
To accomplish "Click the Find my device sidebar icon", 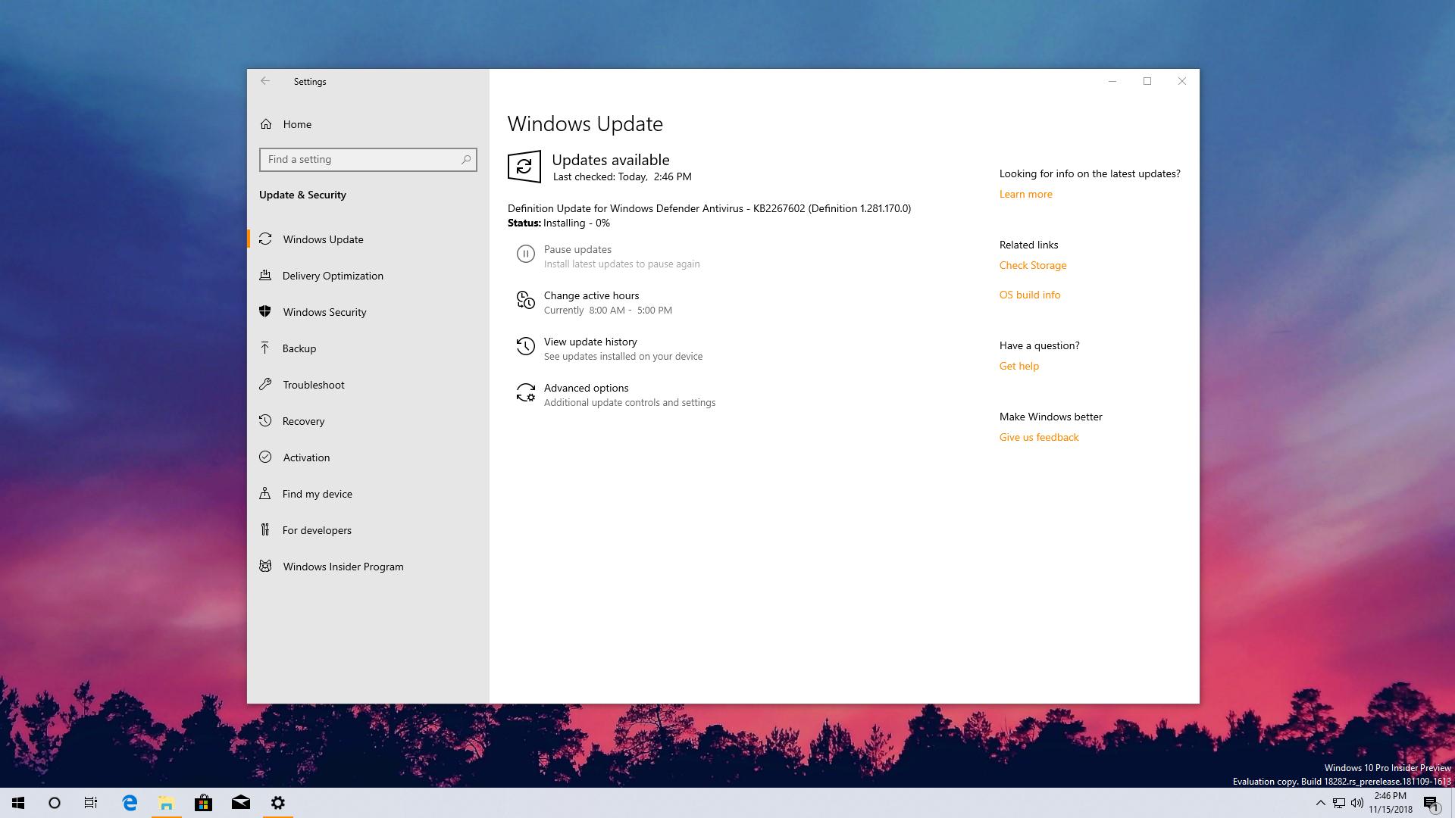I will coord(264,493).
